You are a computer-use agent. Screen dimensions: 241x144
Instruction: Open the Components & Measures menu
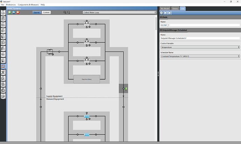[28, 5]
